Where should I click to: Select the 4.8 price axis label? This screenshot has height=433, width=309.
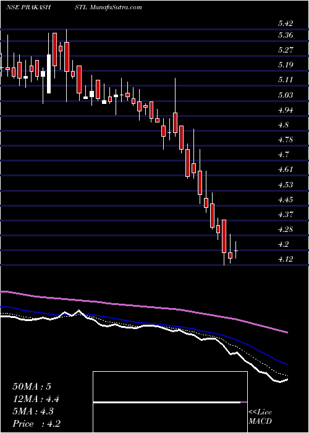[283, 125]
